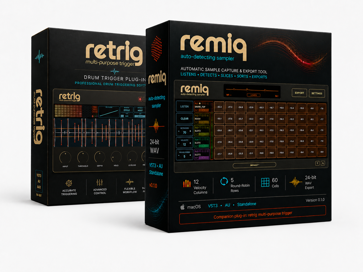Click the retrig THRESHOLD knob

point(83,157)
